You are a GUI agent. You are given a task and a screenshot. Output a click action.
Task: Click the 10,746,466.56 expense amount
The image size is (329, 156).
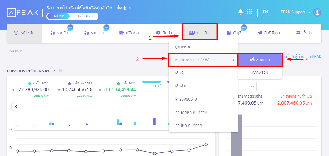77,90
